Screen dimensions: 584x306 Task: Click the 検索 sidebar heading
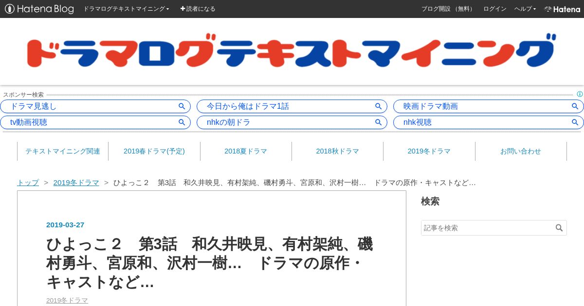point(430,201)
